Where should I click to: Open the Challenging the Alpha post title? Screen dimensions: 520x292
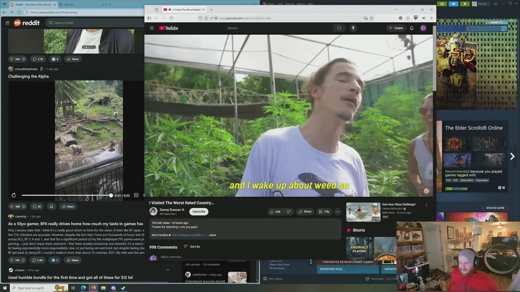coord(28,76)
